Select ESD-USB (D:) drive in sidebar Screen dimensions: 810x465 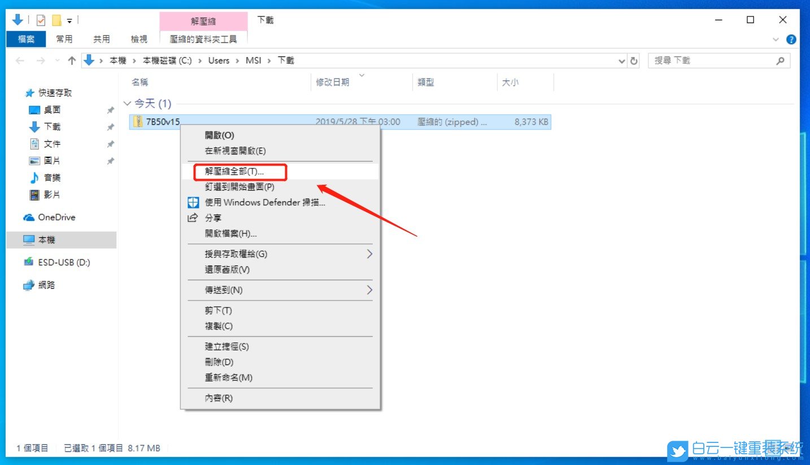(63, 263)
